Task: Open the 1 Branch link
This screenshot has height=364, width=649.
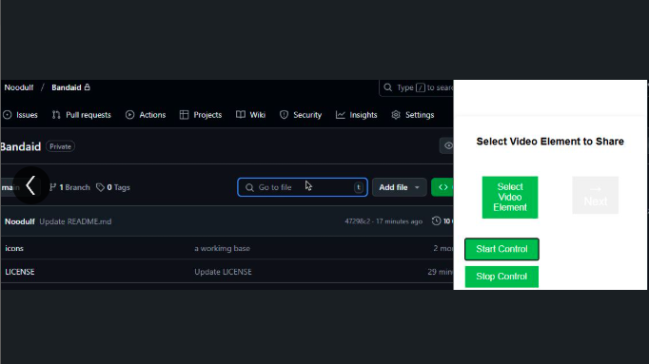Action: pyautogui.click(x=69, y=187)
